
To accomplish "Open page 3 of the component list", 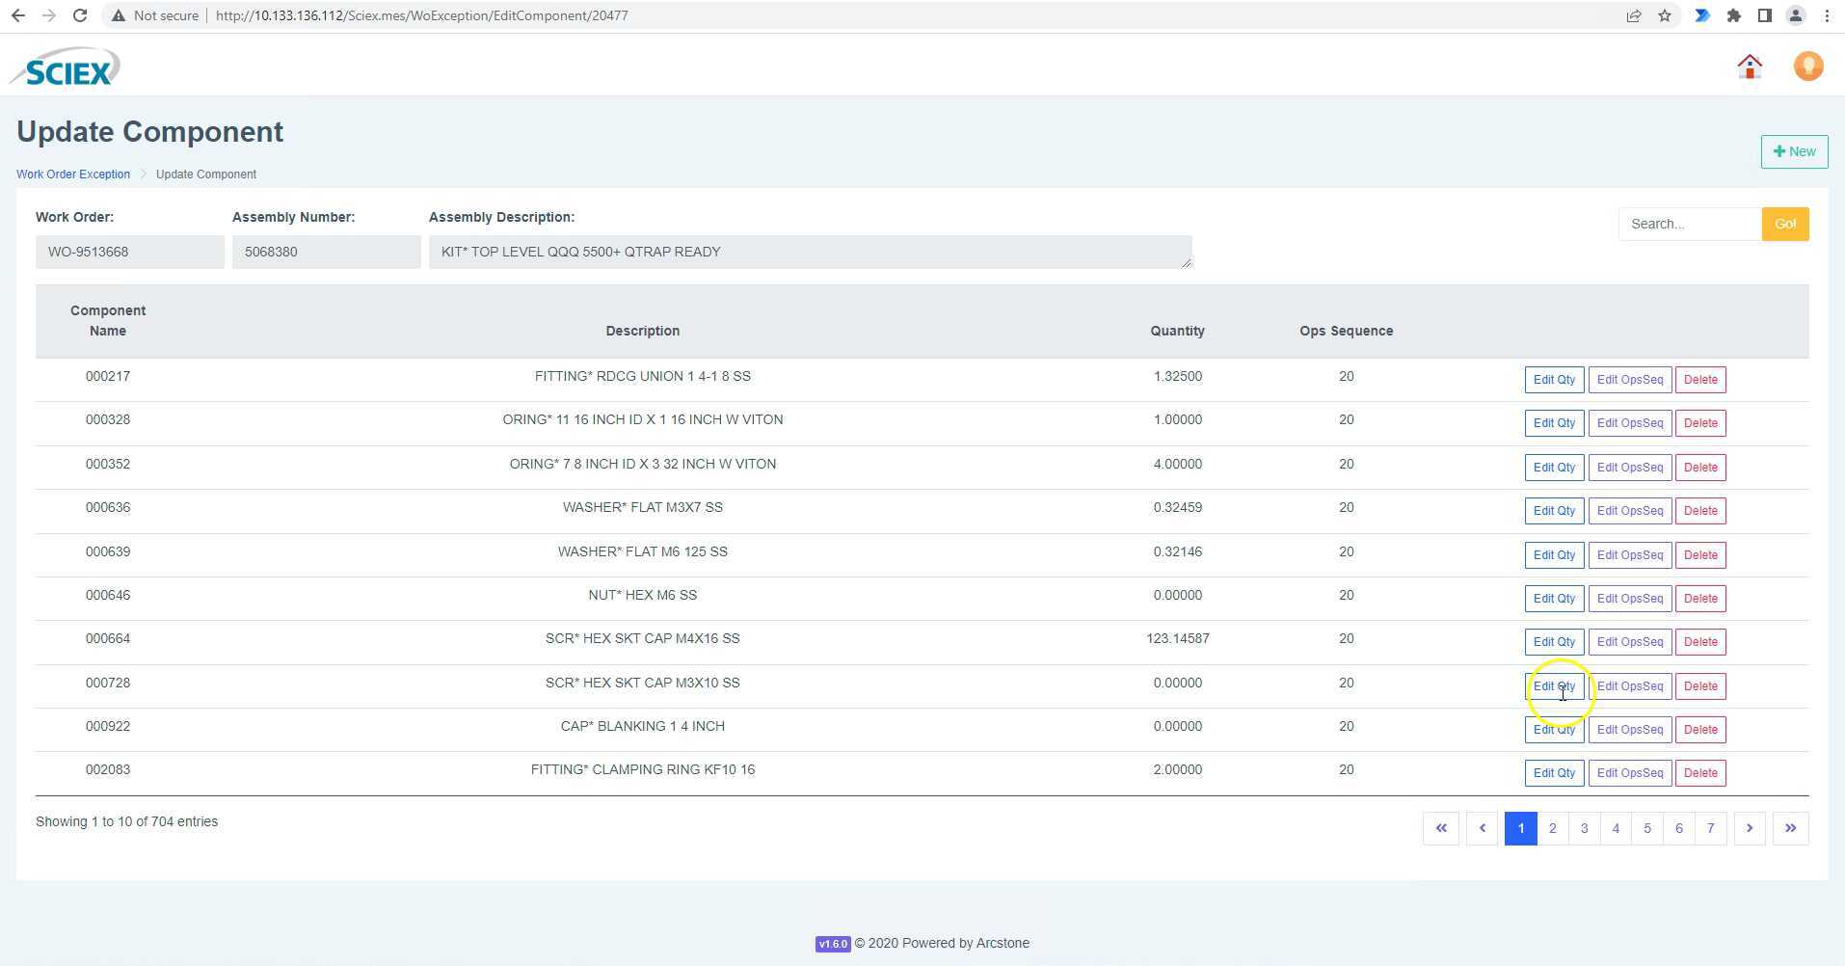I will [1584, 828].
